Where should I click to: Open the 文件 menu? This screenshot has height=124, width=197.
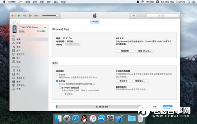coord(20,2)
